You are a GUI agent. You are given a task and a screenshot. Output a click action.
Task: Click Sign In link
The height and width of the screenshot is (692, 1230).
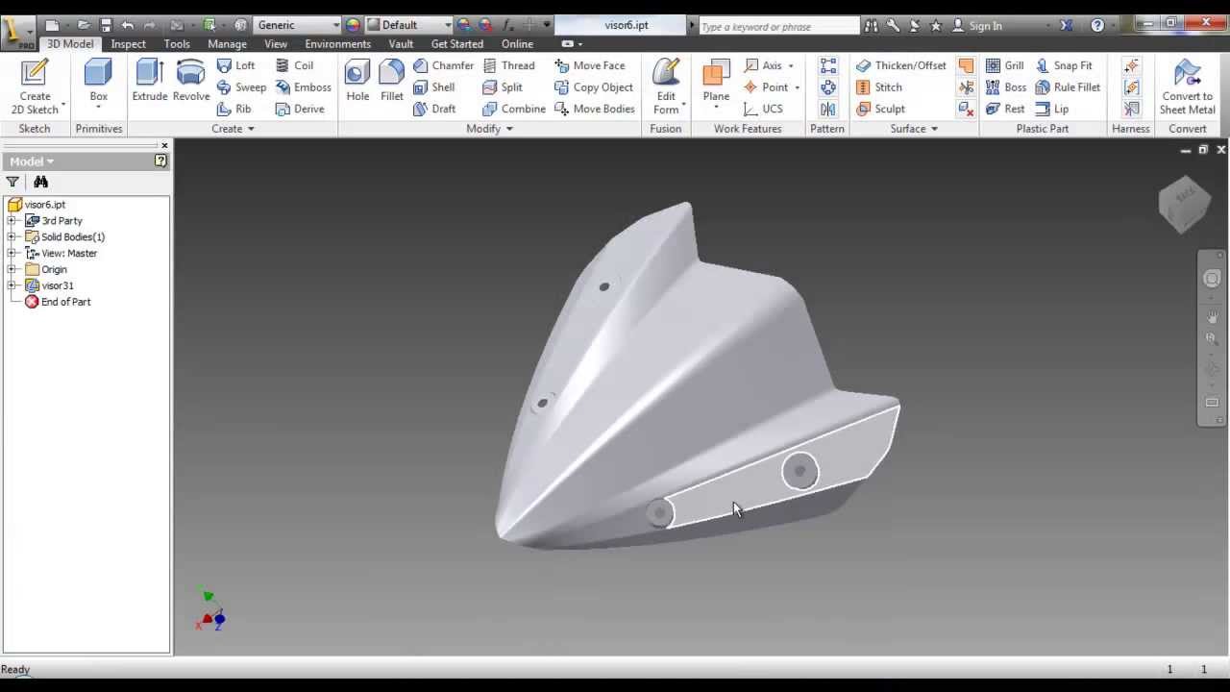(985, 26)
